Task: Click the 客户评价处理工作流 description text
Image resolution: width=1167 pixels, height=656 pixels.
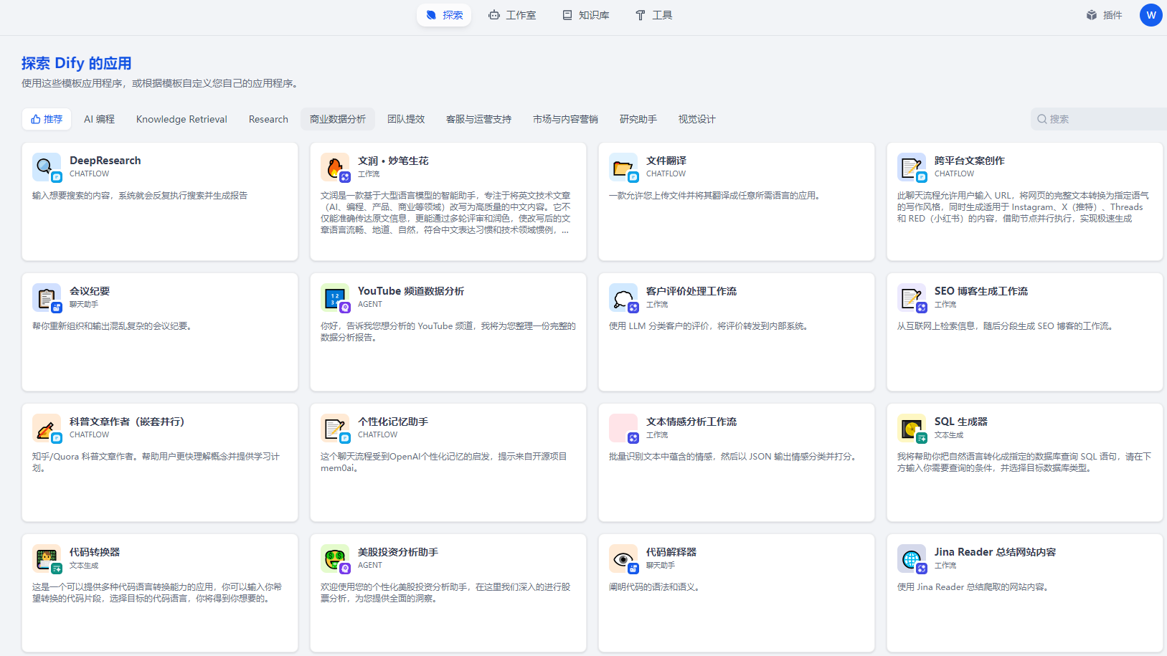Action: 710,326
